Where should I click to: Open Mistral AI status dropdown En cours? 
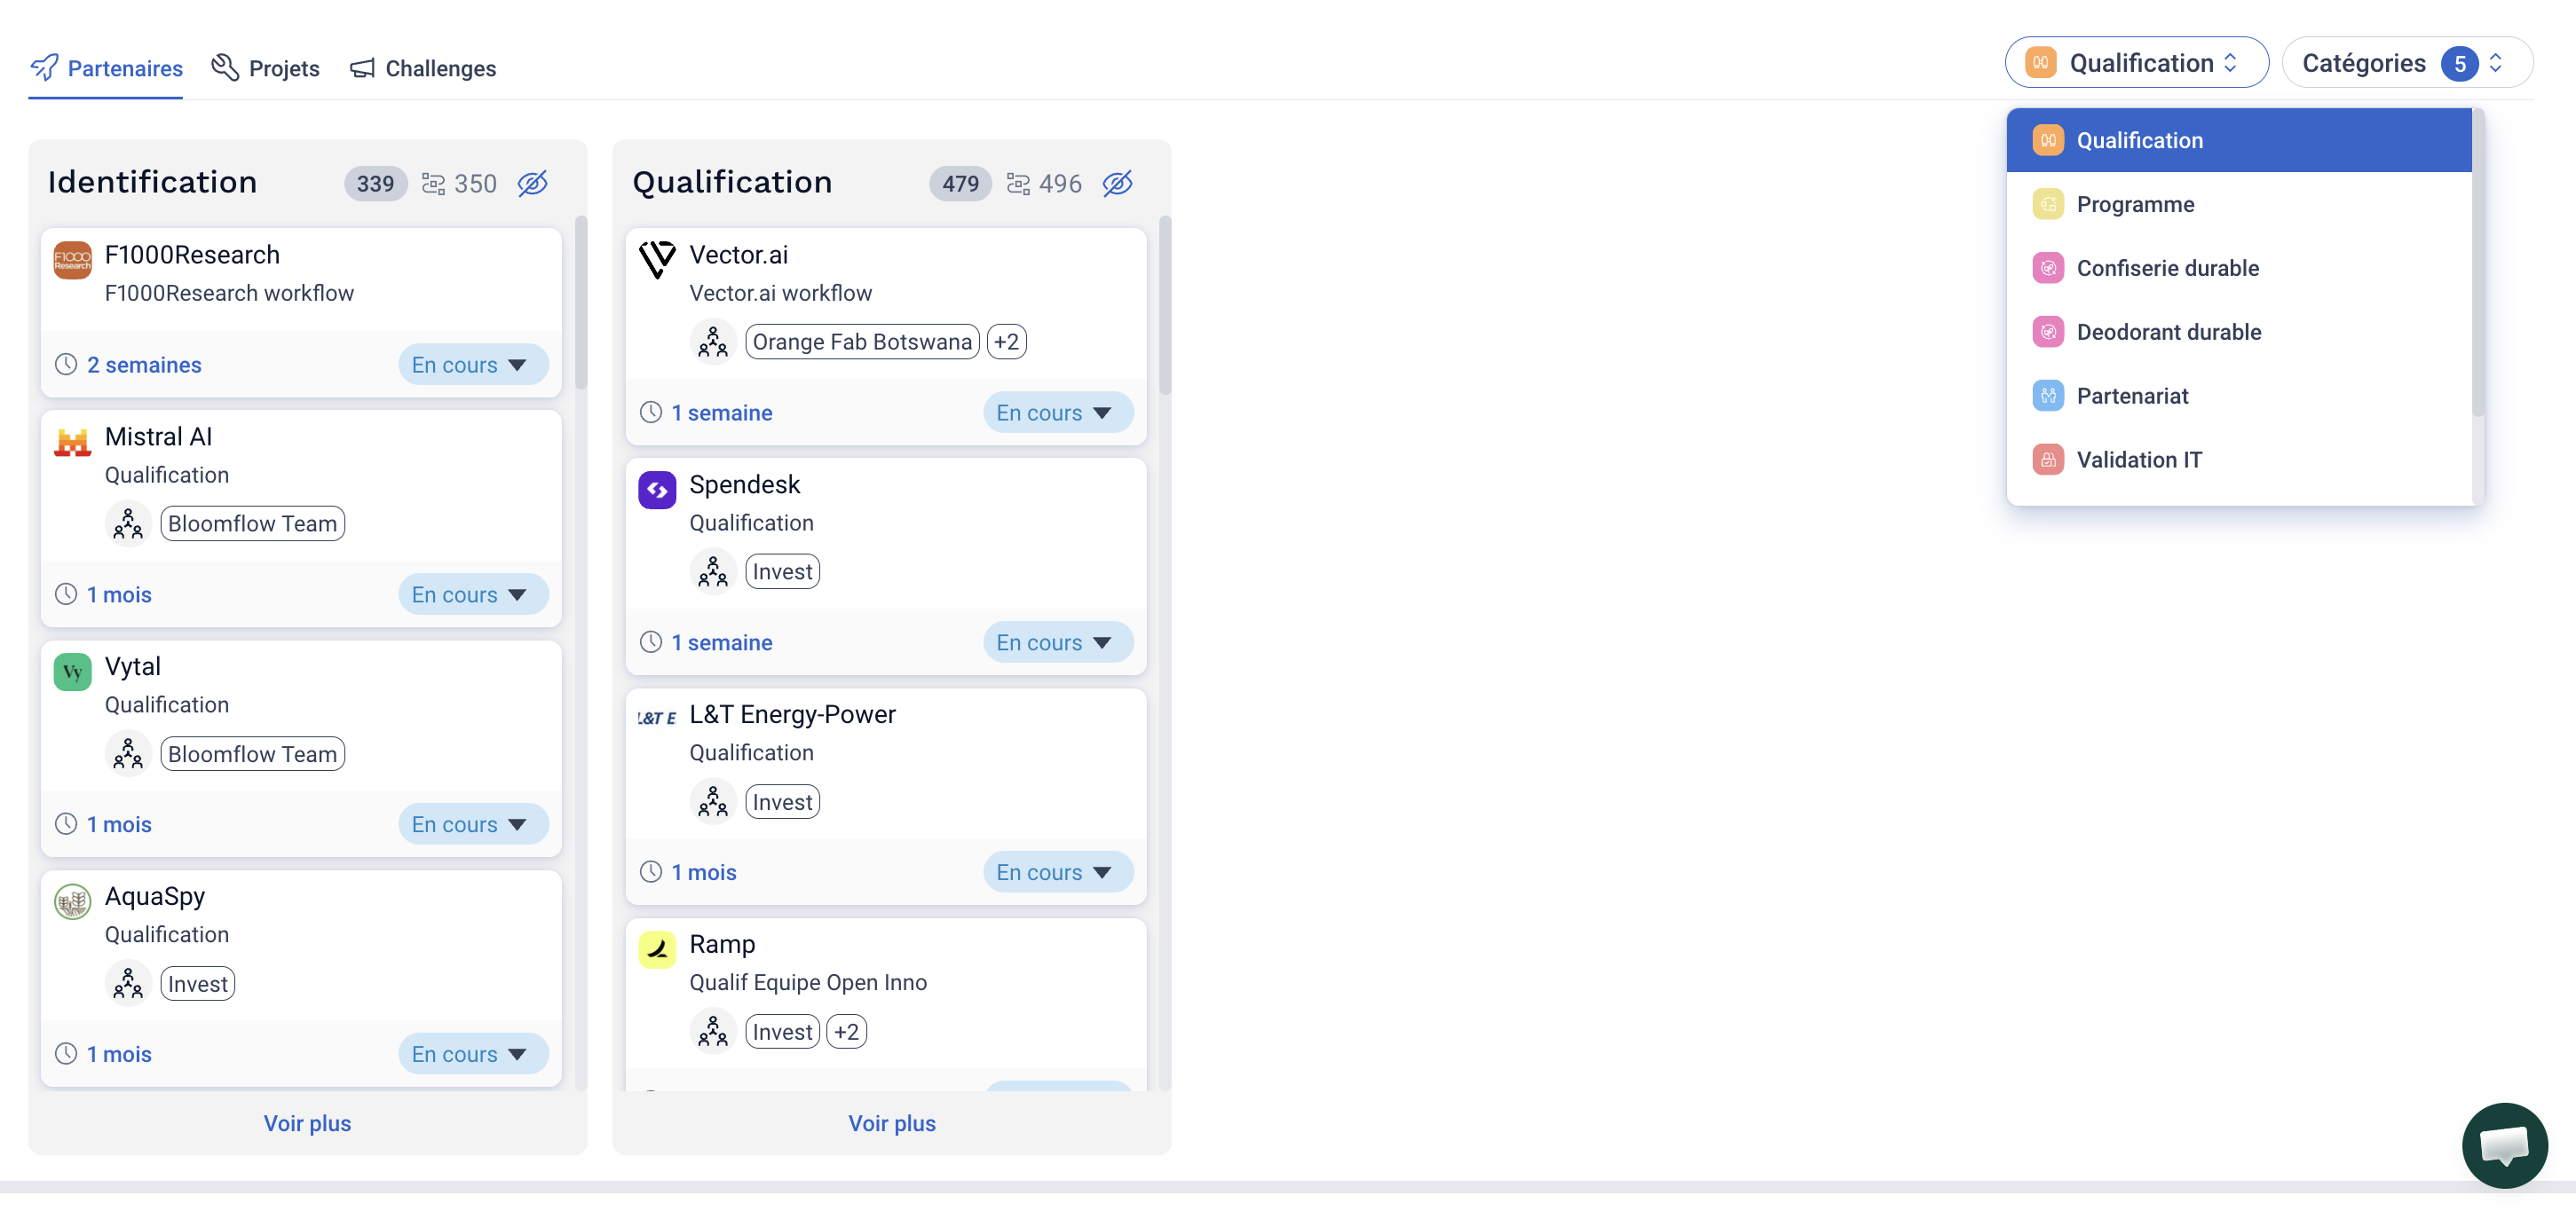point(473,594)
